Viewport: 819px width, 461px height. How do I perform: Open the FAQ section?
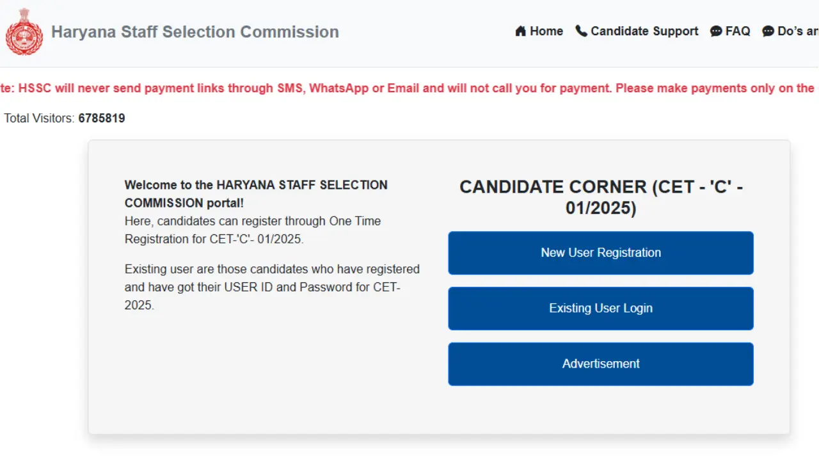pyautogui.click(x=736, y=31)
